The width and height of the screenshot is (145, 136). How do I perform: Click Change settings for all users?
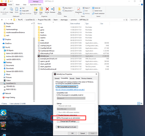click(67, 127)
